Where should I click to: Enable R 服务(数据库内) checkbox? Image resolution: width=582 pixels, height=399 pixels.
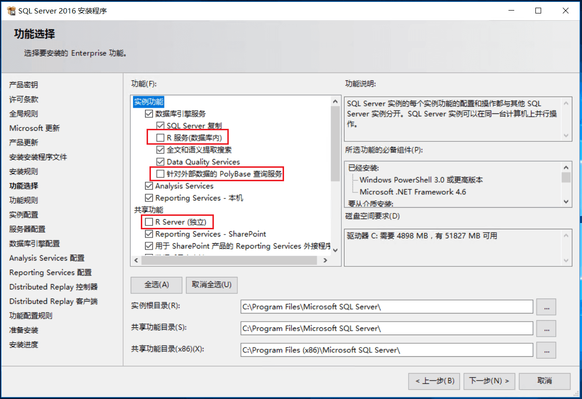(161, 138)
